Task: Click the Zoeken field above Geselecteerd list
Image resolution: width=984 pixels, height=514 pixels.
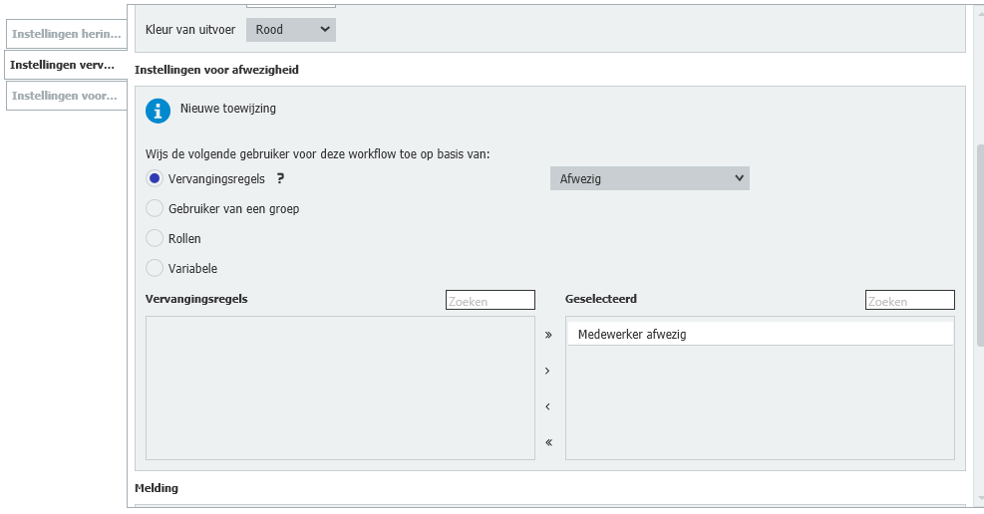Action: coord(909,300)
